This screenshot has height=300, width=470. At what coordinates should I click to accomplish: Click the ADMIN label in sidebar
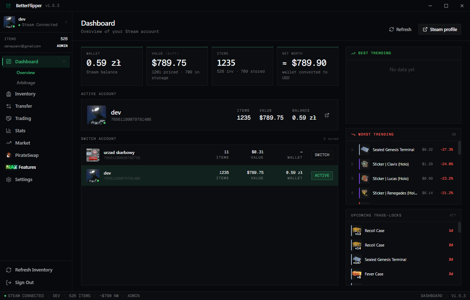coord(62,46)
